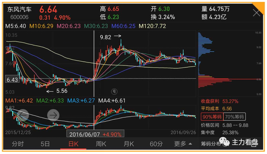267x154 pixels.
Task: Click the 5.56 low price annotation
Action: 62,91
